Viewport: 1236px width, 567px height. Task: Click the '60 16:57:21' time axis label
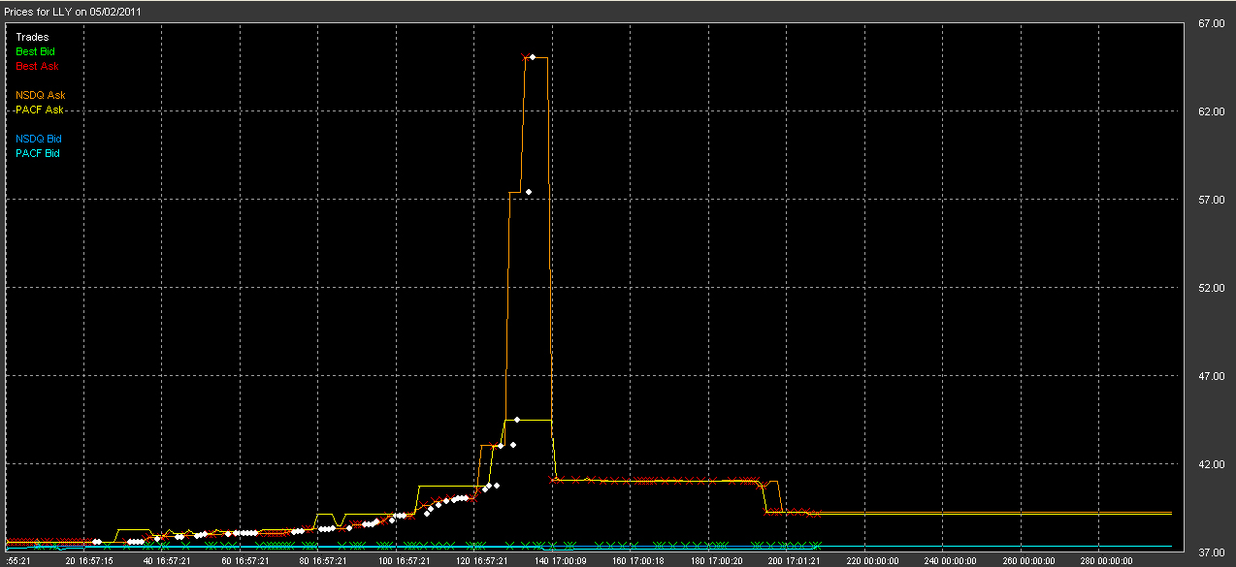(246, 560)
